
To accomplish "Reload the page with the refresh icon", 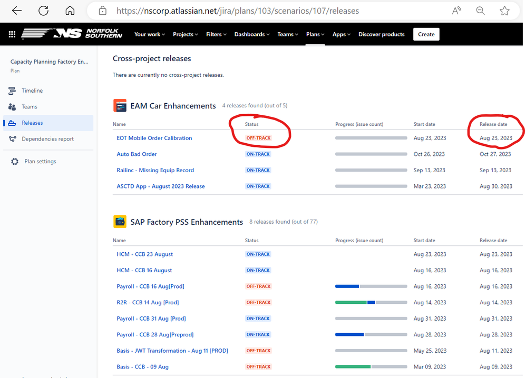I will coord(43,11).
